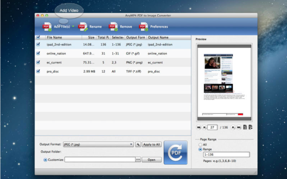Click the Rename PDF icon
This screenshot has width=287, height=179.
click(x=83, y=27)
